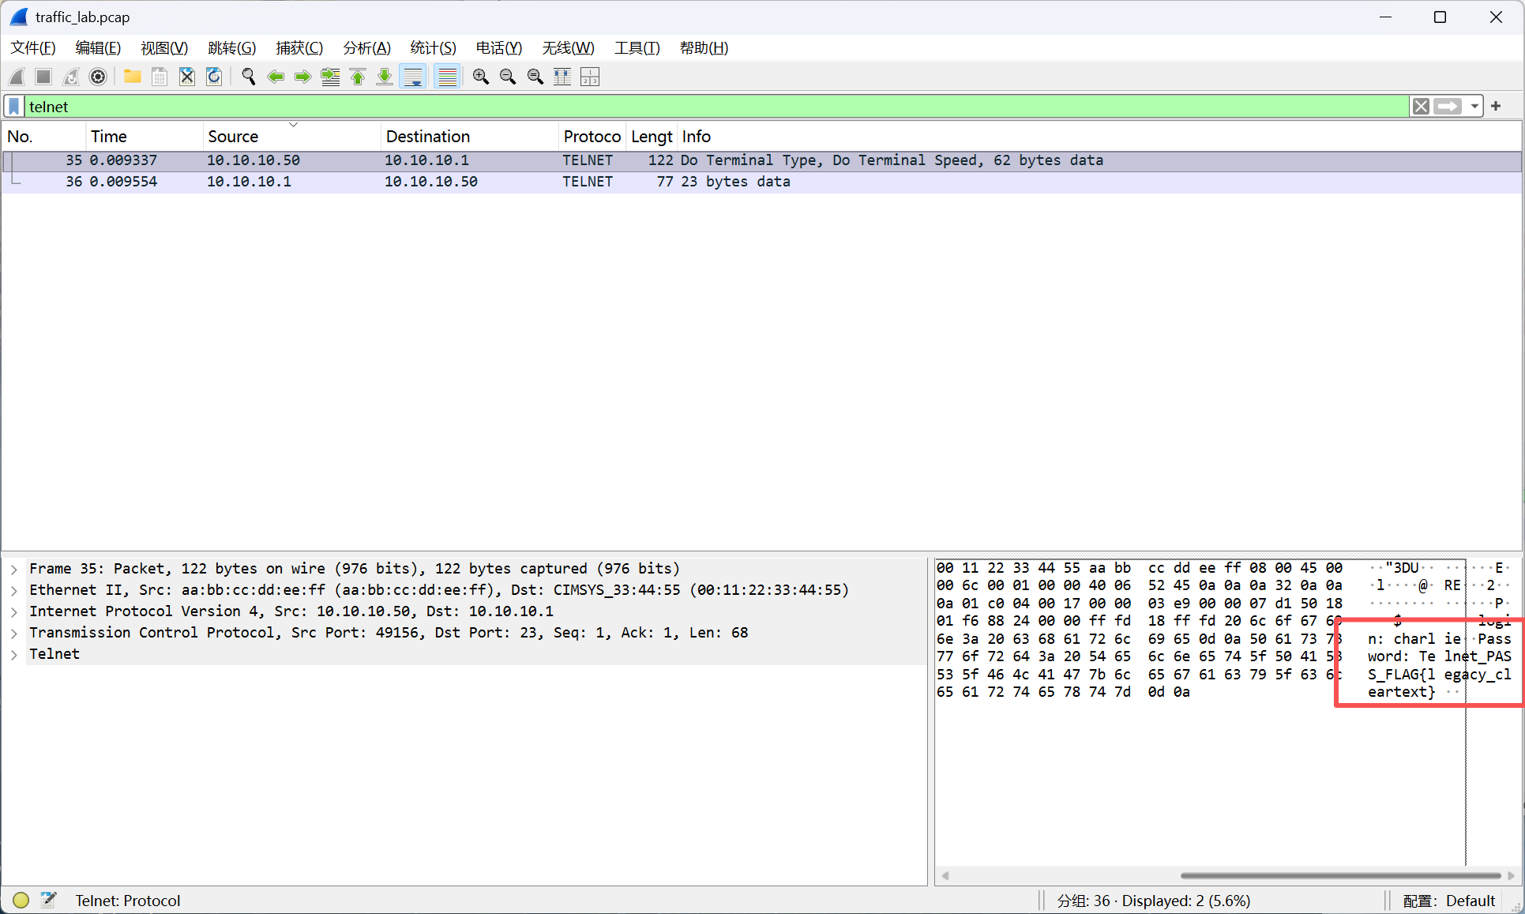
Task: Go back to previous packet
Action: point(276,77)
